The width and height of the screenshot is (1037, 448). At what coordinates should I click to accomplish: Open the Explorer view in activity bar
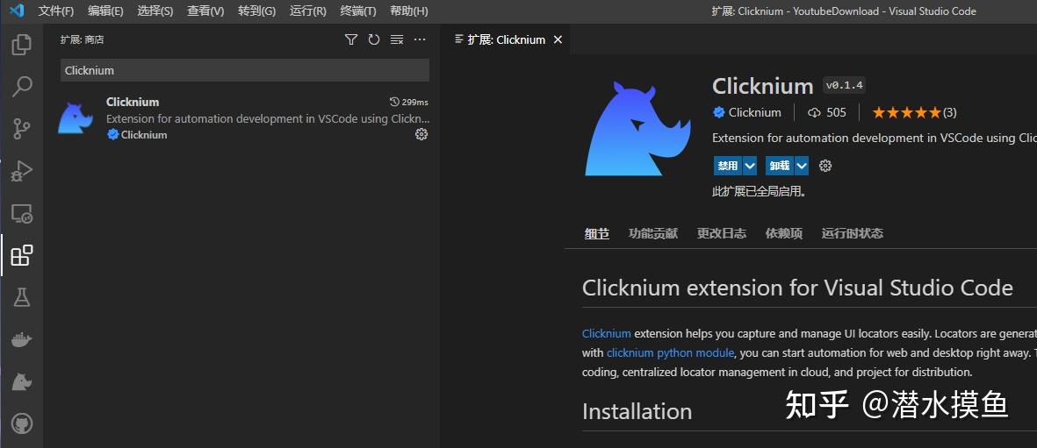click(x=22, y=44)
